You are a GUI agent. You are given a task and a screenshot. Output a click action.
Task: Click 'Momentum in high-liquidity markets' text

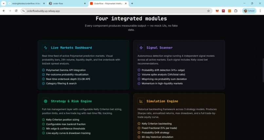point(162,83)
